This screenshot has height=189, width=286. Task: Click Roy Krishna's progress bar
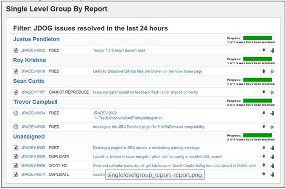[257, 59]
